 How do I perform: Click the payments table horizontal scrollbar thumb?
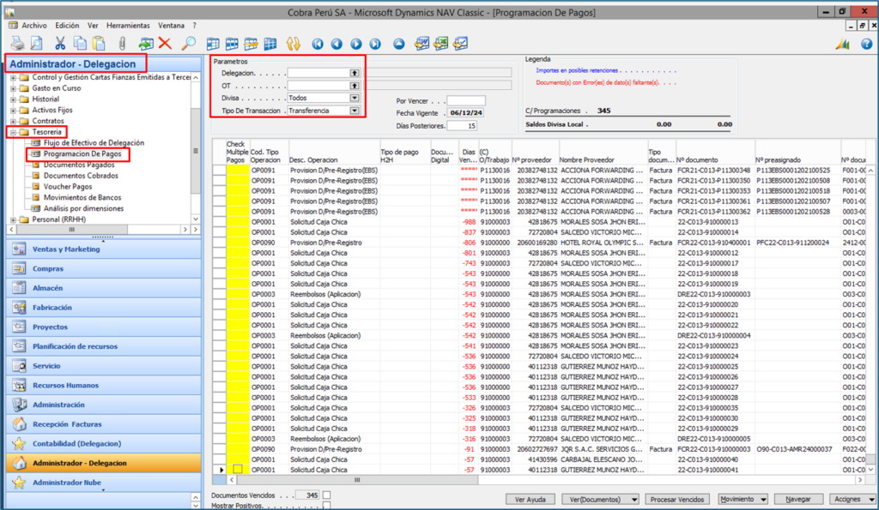point(357,480)
